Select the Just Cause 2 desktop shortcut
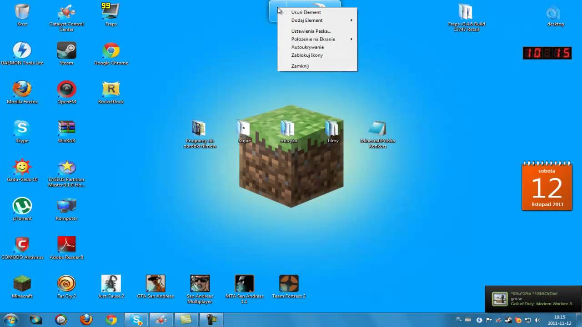This screenshot has width=582, height=327. 111,287
